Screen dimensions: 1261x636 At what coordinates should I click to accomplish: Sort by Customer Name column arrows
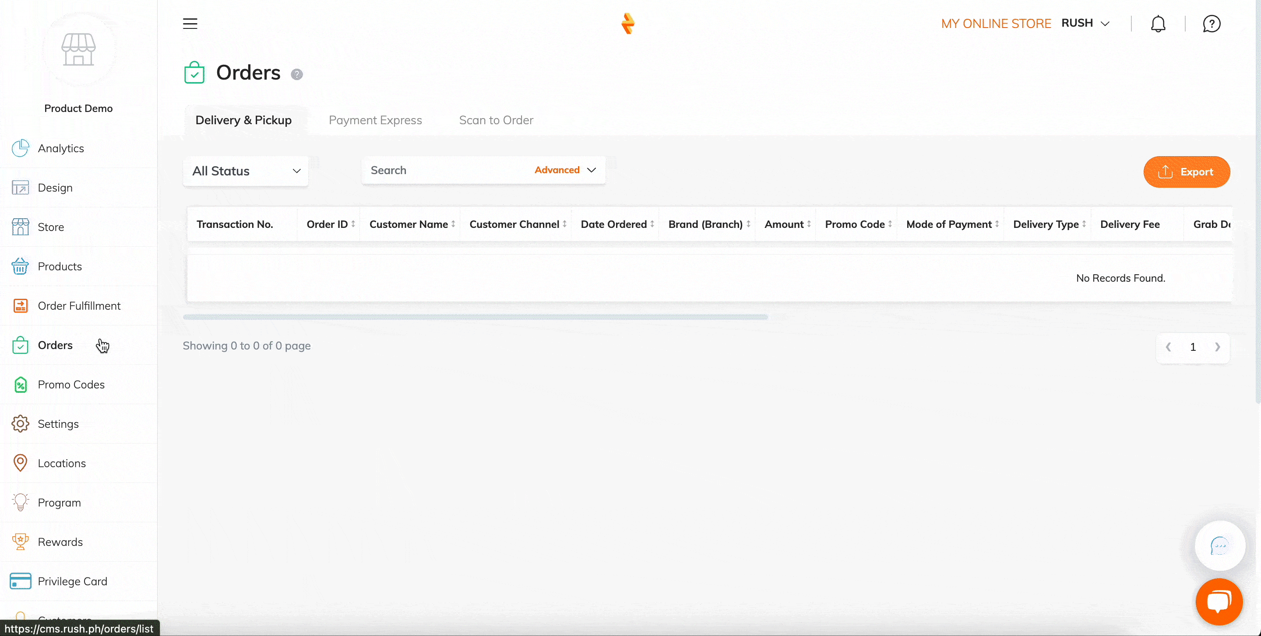coord(453,224)
